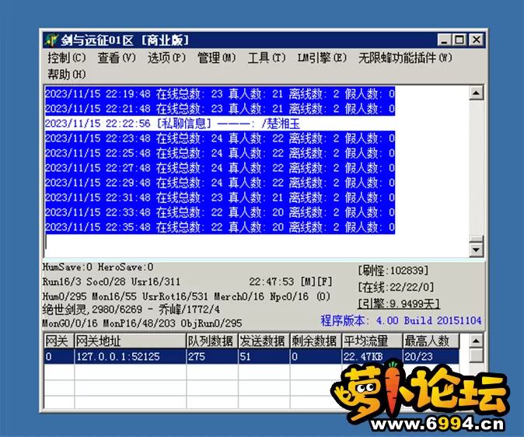The image size is (524, 437).
Task: Click max players cell 20/23
Action: (x=431, y=356)
